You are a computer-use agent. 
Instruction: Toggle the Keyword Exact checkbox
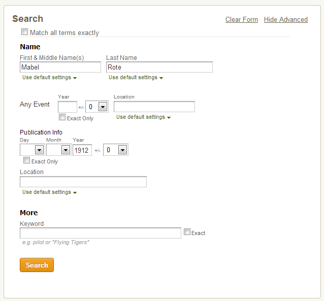point(187,232)
